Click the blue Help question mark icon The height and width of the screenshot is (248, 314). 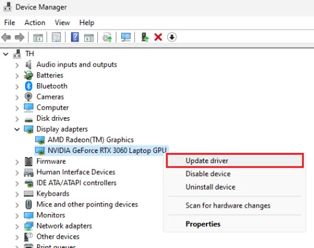(x=75, y=37)
